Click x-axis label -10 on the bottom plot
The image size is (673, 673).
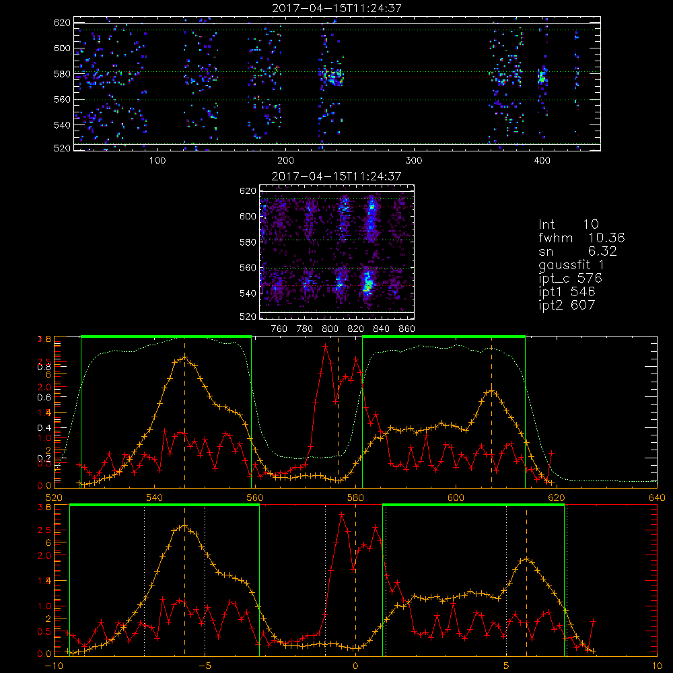[53, 666]
